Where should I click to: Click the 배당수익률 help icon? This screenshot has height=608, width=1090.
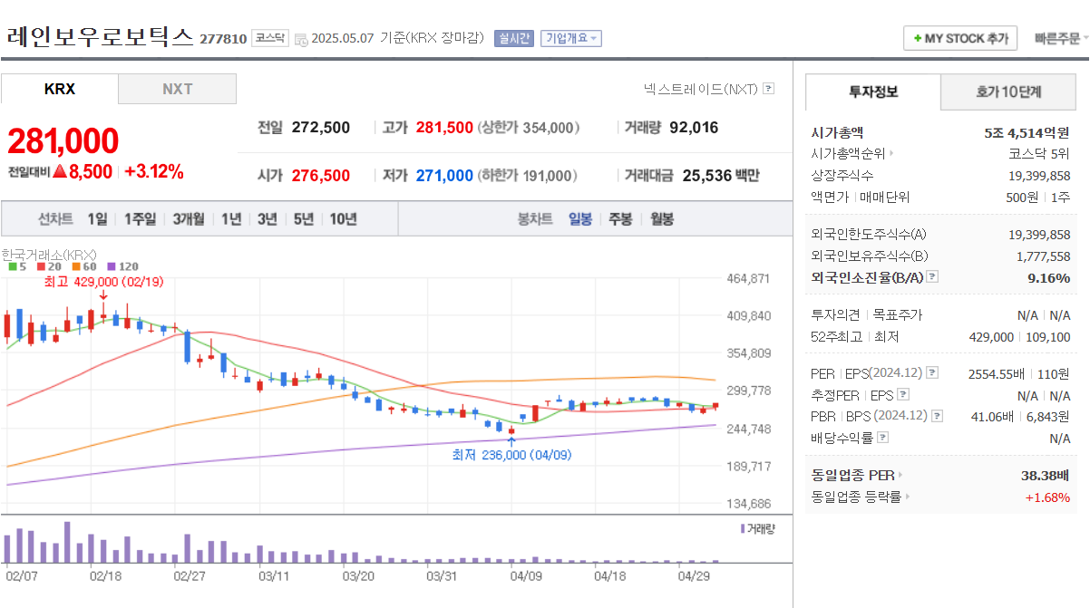tap(882, 438)
